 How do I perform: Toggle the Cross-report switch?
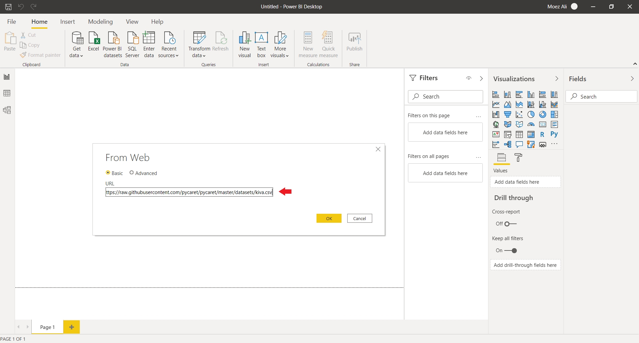coord(510,224)
